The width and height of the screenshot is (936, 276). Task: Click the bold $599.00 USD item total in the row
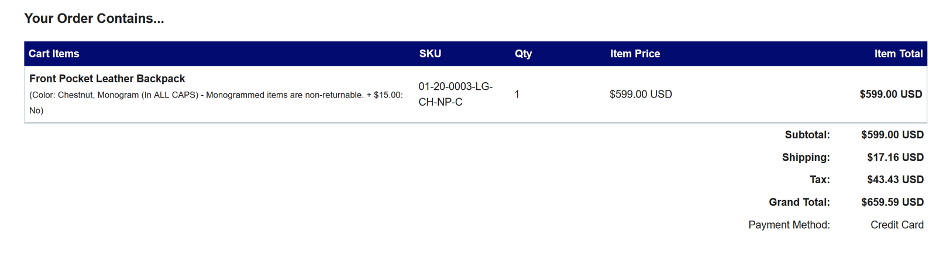(x=890, y=94)
